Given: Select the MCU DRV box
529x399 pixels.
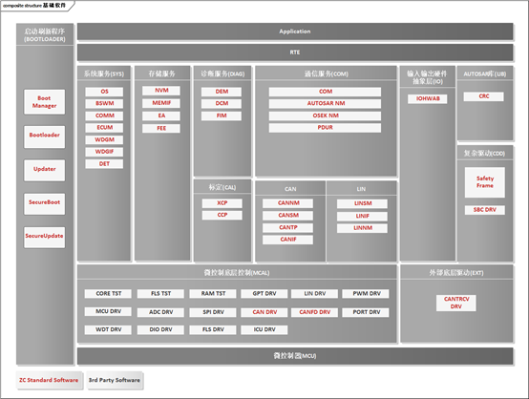Looking at the screenshot, I should click(108, 311).
